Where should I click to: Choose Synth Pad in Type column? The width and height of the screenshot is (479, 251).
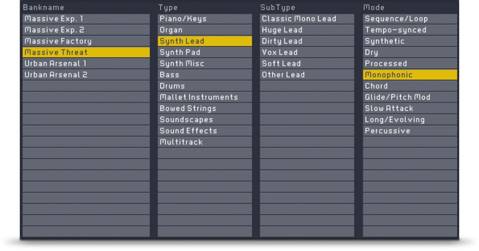pos(205,52)
